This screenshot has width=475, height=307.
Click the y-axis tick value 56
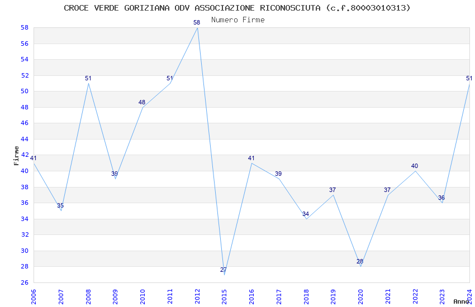(25, 44)
